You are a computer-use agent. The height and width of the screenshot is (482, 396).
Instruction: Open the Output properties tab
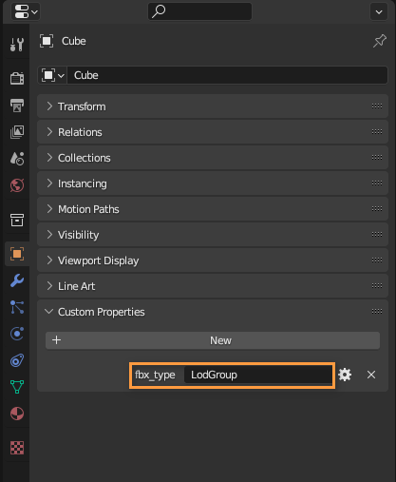[x=17, y=106]
